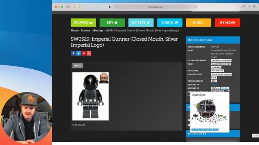The image size is (259, 145).
Task: Click the YOUR NOTES panel header
Action: (x=213, y=134)
